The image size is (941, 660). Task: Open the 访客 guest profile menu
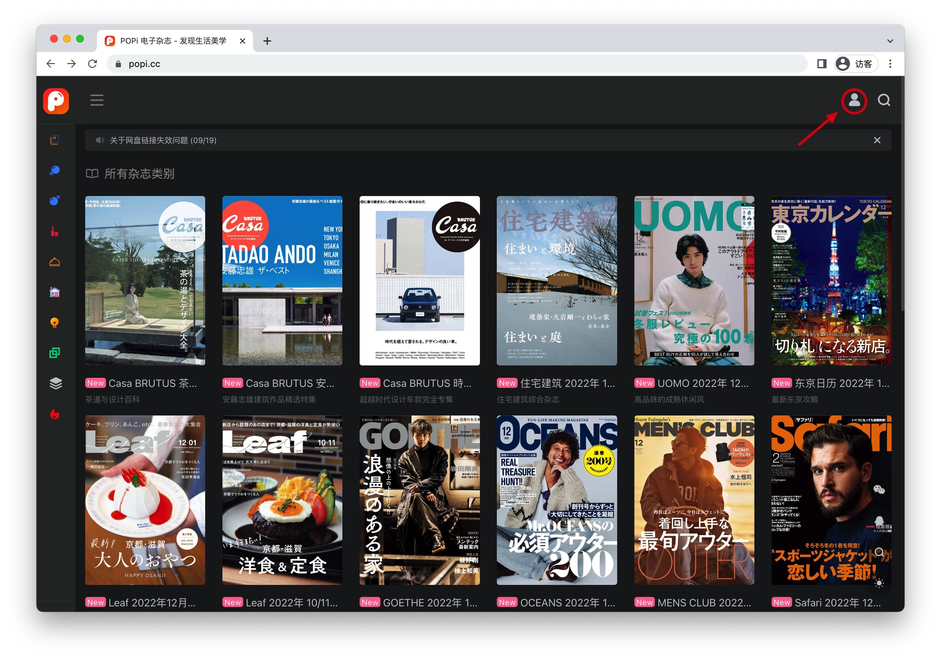tap(856, 64)
